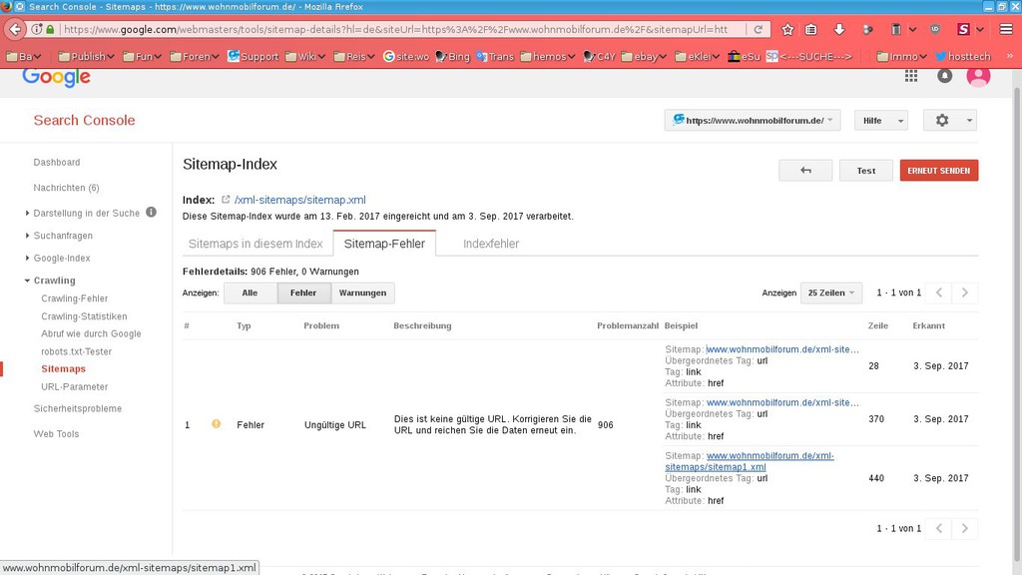Open the sitemap example link for line 28

coord(782,349)
